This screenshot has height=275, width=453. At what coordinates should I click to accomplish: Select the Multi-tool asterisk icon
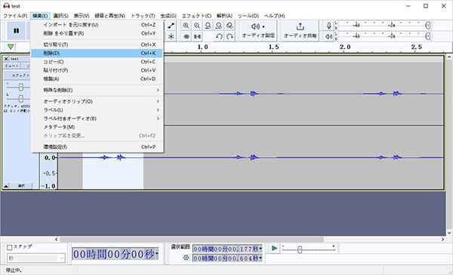coord(171,36)
